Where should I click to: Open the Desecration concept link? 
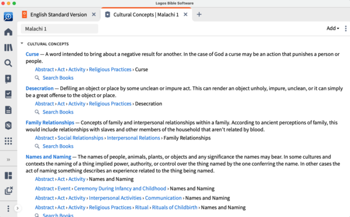(x=40, y=88)
